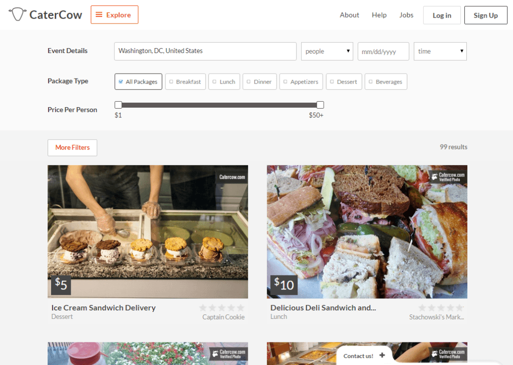The width and height of the screenshot is (513, 365).
Task: Open the About page
Action: 349,15
